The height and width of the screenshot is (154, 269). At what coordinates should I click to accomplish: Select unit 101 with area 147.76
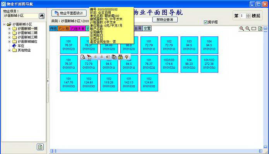69,83
